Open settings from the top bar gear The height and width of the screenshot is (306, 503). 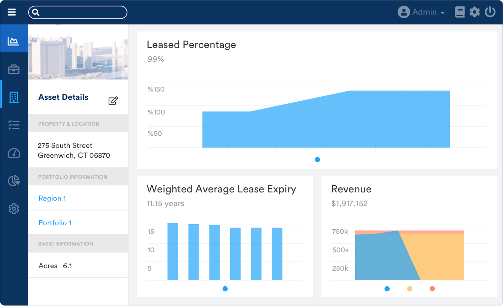coord(475,12)
